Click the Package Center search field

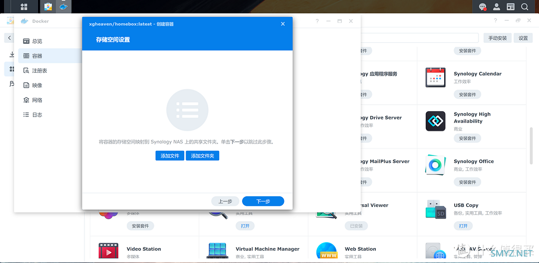tap(419, 38)
